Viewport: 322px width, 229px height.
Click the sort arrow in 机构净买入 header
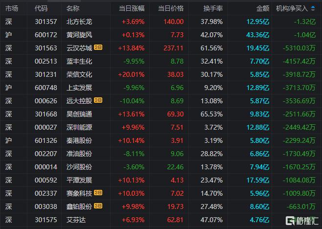click(318, 8)
